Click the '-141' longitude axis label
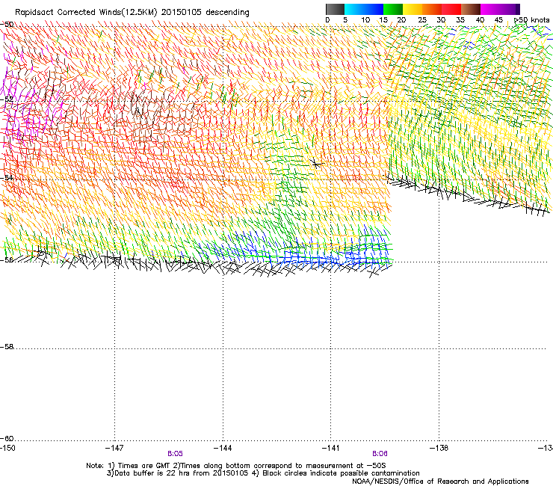 (330, 448)
